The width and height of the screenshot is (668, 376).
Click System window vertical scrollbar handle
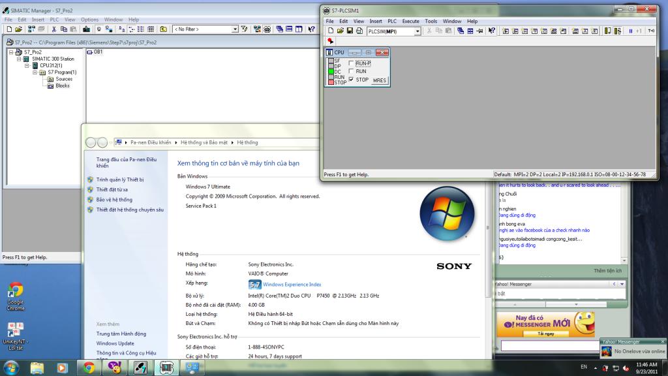click(488, 228)
